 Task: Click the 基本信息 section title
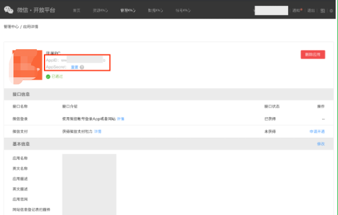point(21,144)
